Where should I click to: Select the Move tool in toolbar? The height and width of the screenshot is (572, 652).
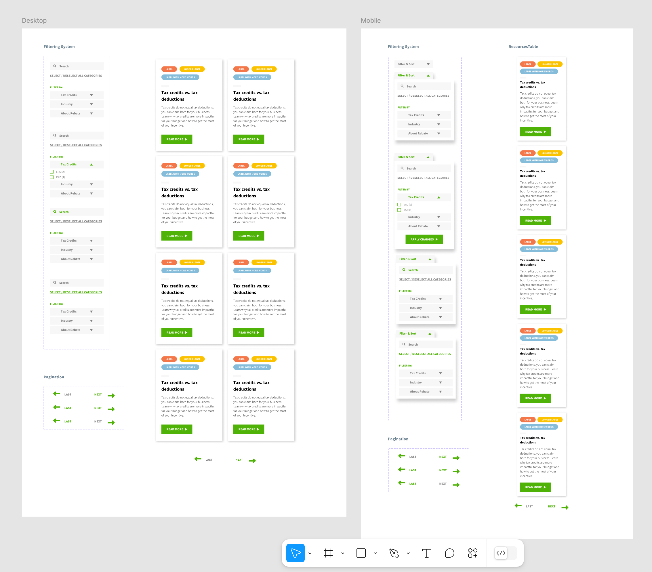pos(295,553)
